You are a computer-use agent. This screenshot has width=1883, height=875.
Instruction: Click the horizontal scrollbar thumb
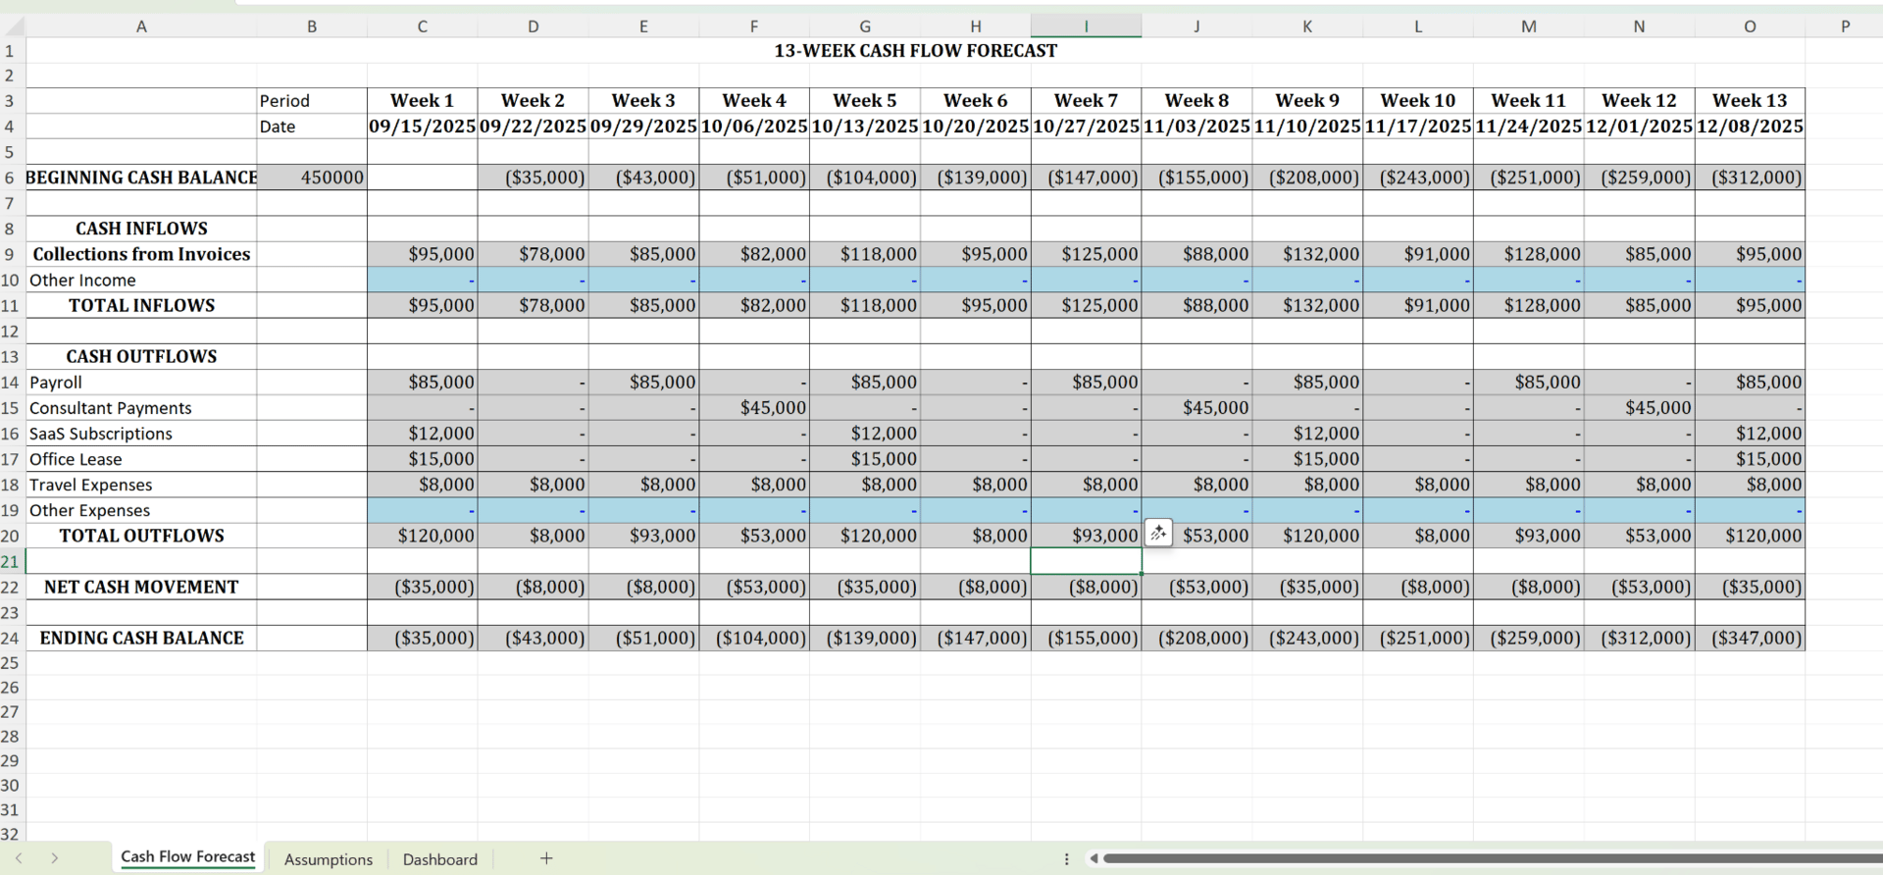click(1493, 858)
